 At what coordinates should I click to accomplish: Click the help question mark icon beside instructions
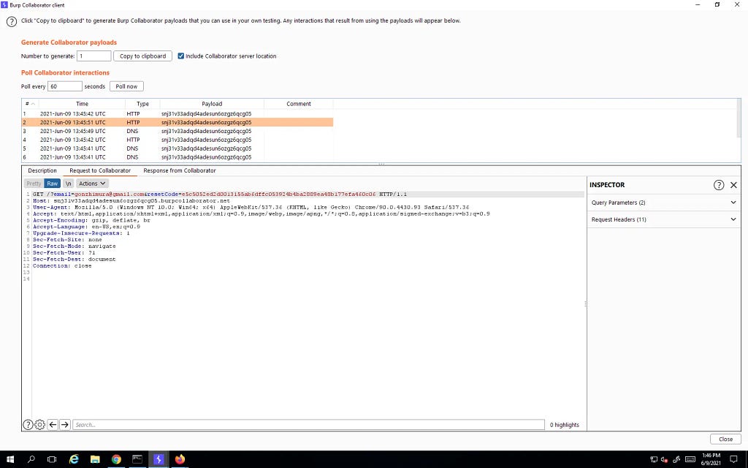pos(12,21)
